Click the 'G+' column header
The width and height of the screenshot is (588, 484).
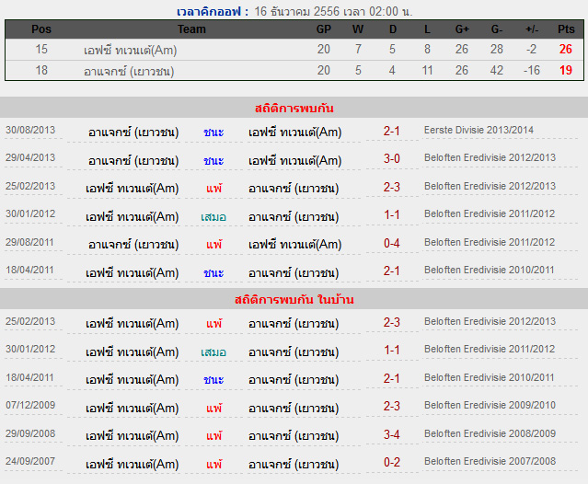pyautogui.click(x=462, y=29)
